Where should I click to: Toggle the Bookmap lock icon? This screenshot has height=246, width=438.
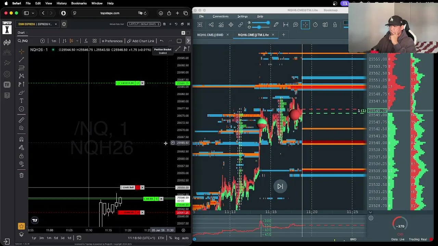pos(335,25)
